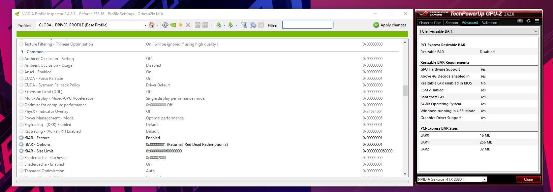Select 'Single display performance mode' value

coord(175,98)
